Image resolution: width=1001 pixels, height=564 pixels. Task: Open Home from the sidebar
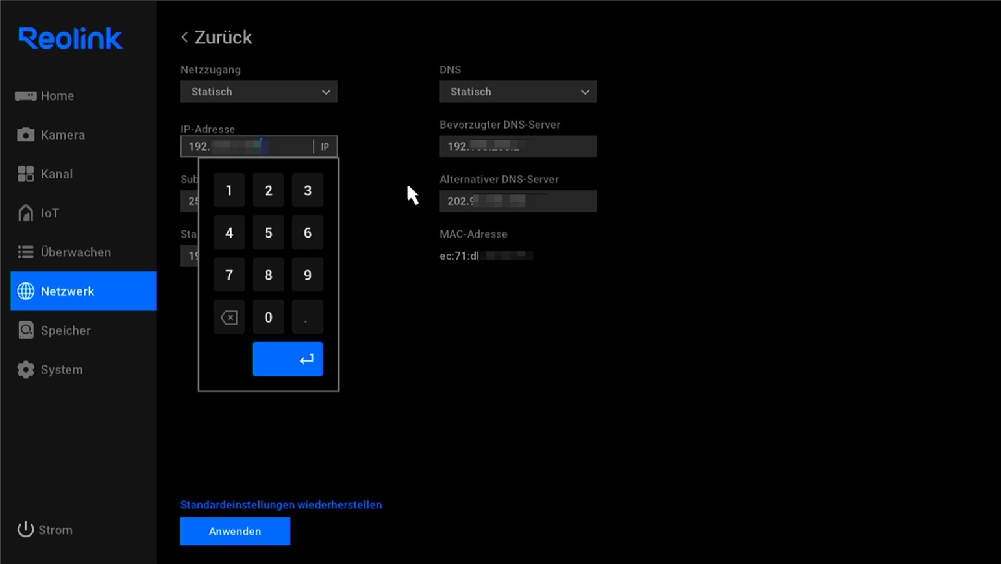tap(84, 96)
